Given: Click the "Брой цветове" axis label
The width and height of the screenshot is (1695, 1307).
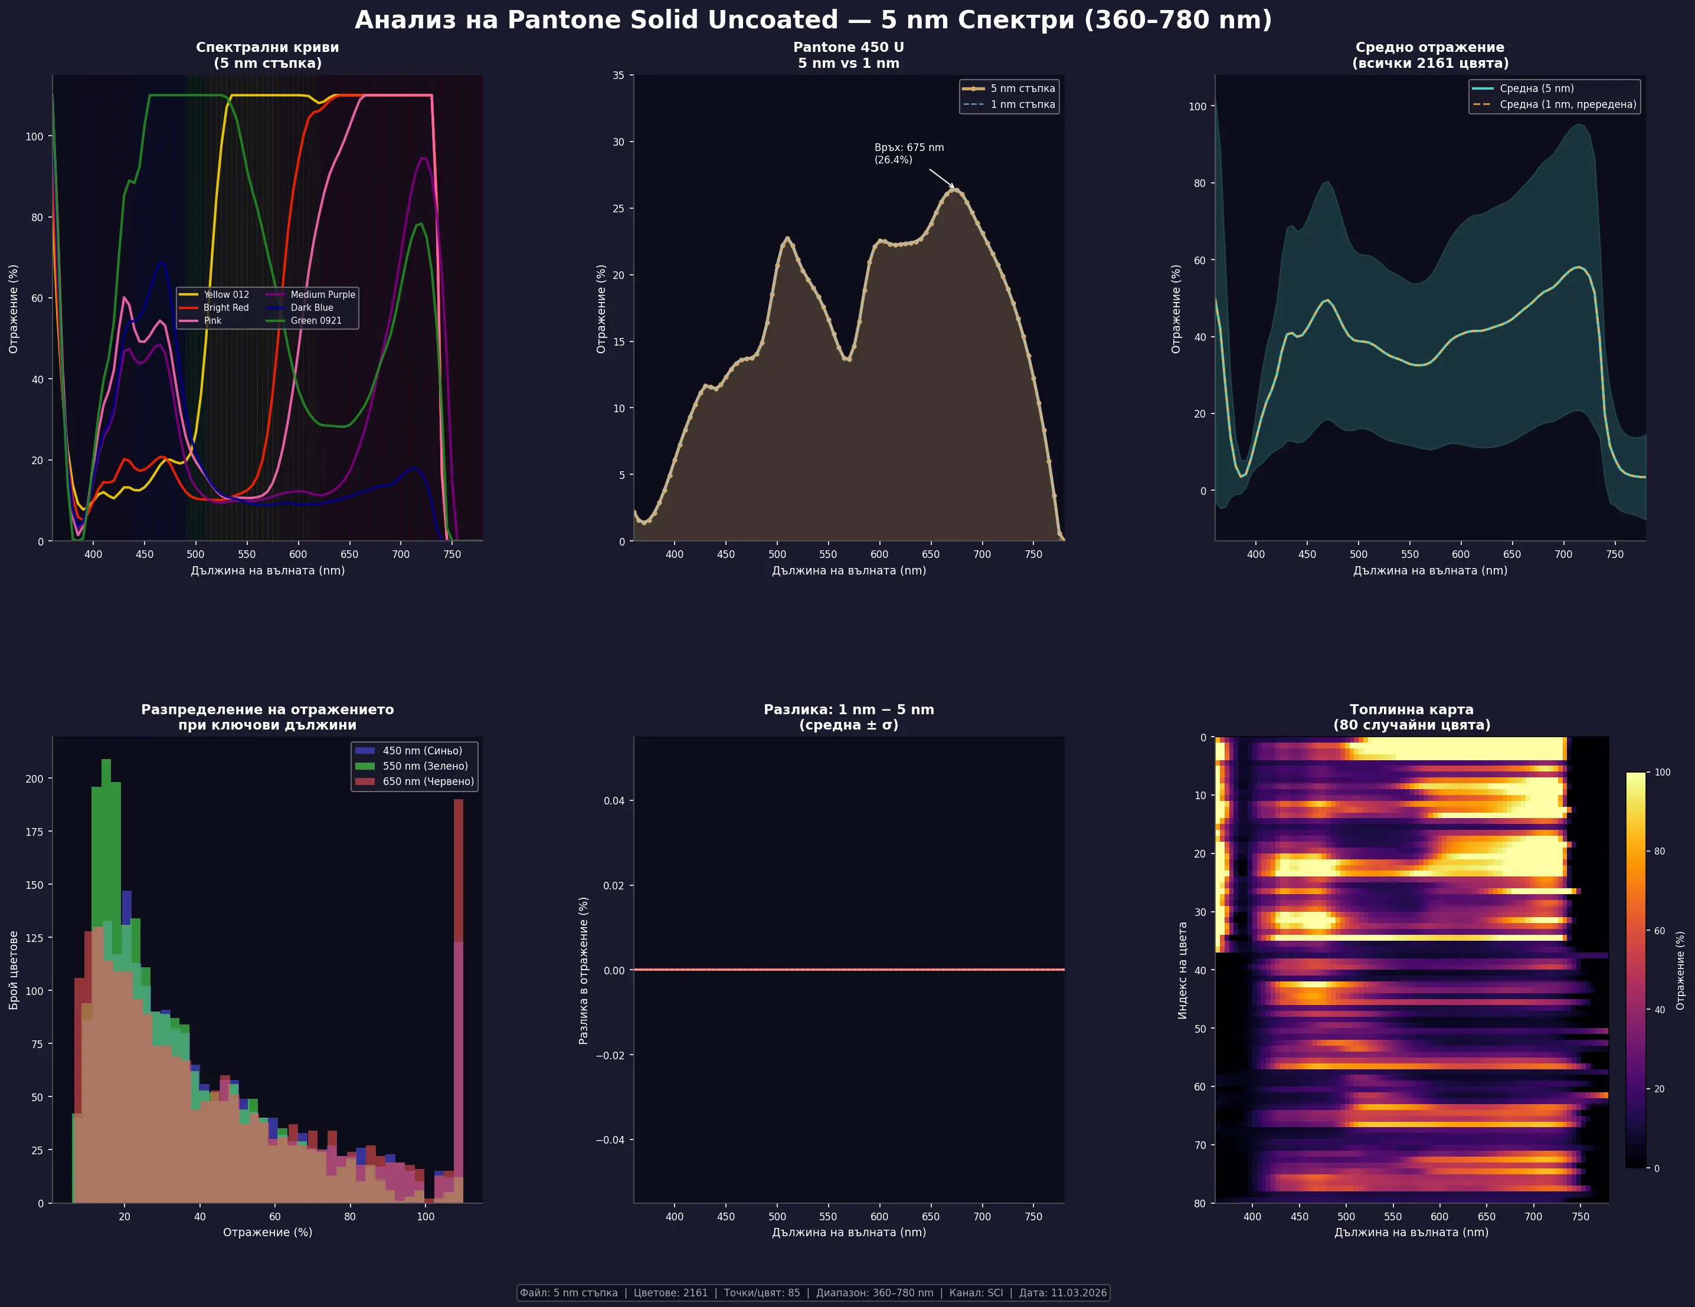Looking at the screenshot, I should point(13,970).
